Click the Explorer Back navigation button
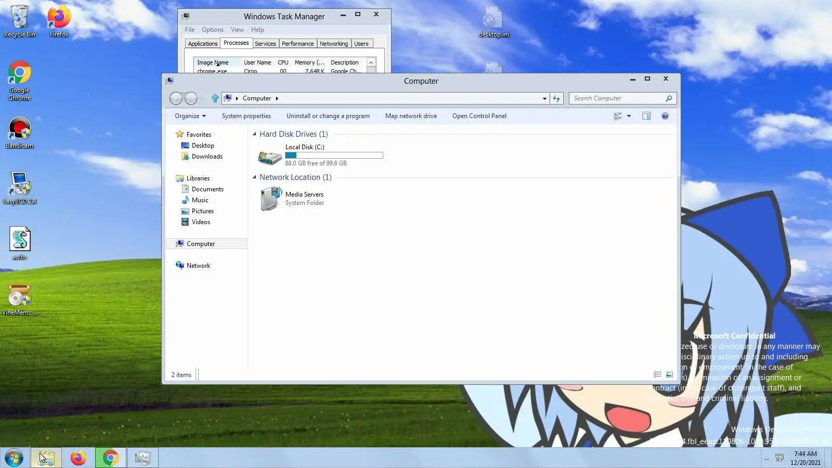The height and width of the screenshot is (468, 832). [176, 98]
